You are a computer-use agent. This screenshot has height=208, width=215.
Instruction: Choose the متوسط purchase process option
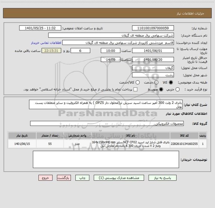161,90
